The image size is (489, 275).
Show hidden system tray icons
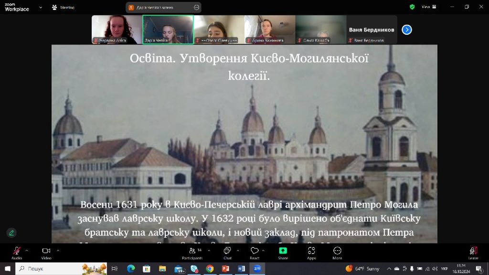point(389,269)
